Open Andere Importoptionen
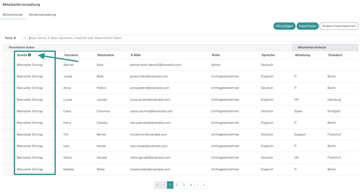 click(339, 26)
